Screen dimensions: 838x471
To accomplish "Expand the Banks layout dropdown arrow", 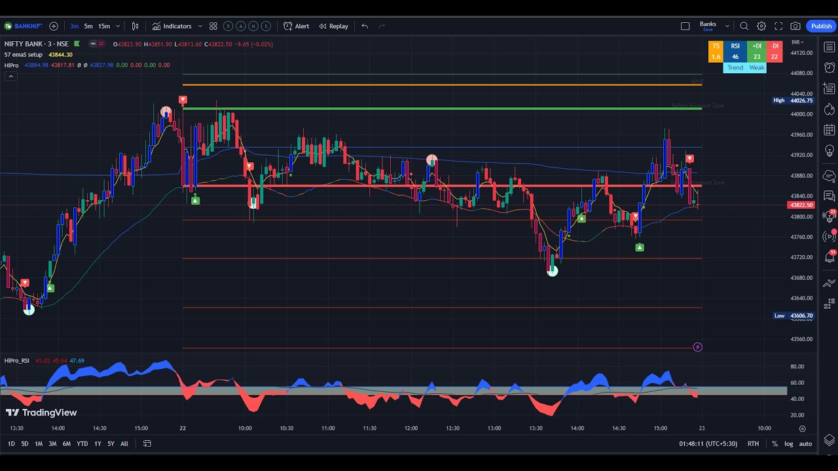I will click(x=727, y=26).
